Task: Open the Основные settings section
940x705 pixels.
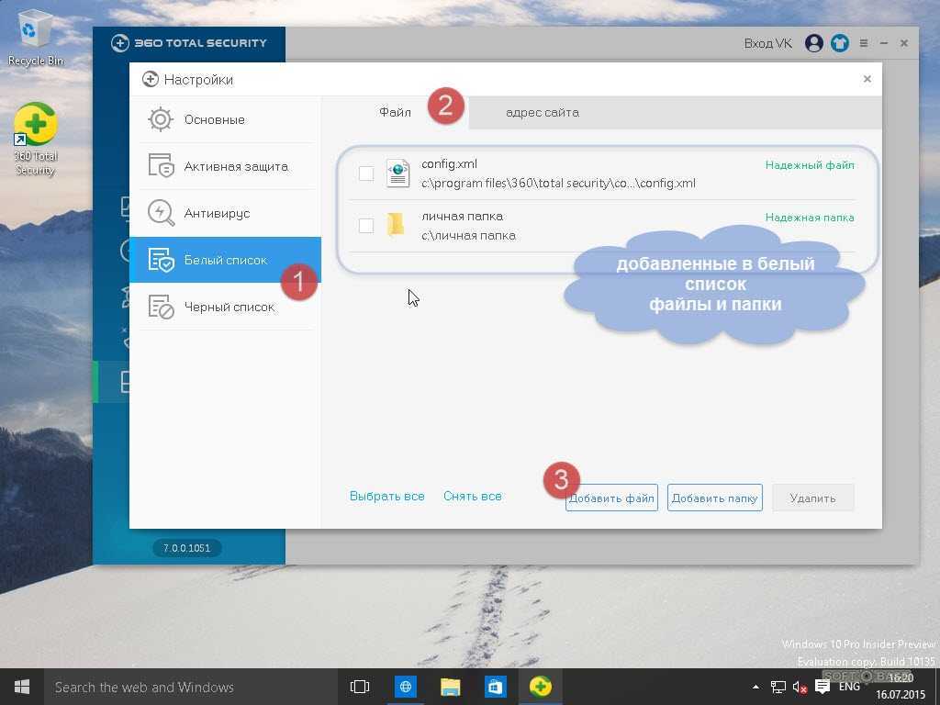Action: (225, 119)
